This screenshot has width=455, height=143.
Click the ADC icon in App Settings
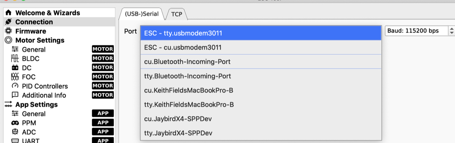pos(15,132)
